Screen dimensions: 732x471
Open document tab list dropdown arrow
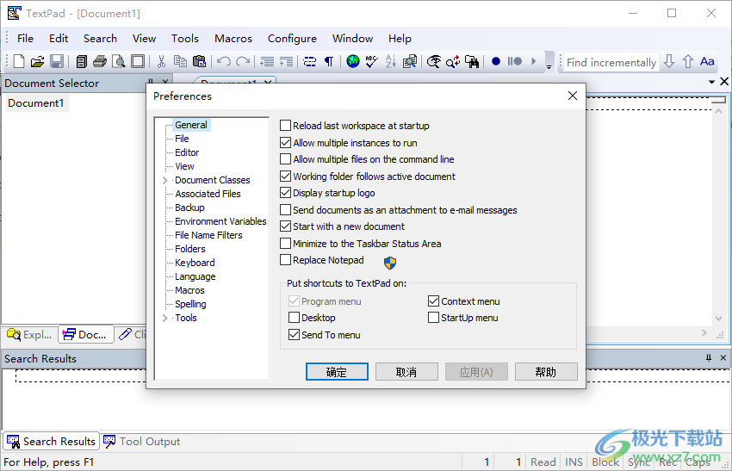[711, 82]
